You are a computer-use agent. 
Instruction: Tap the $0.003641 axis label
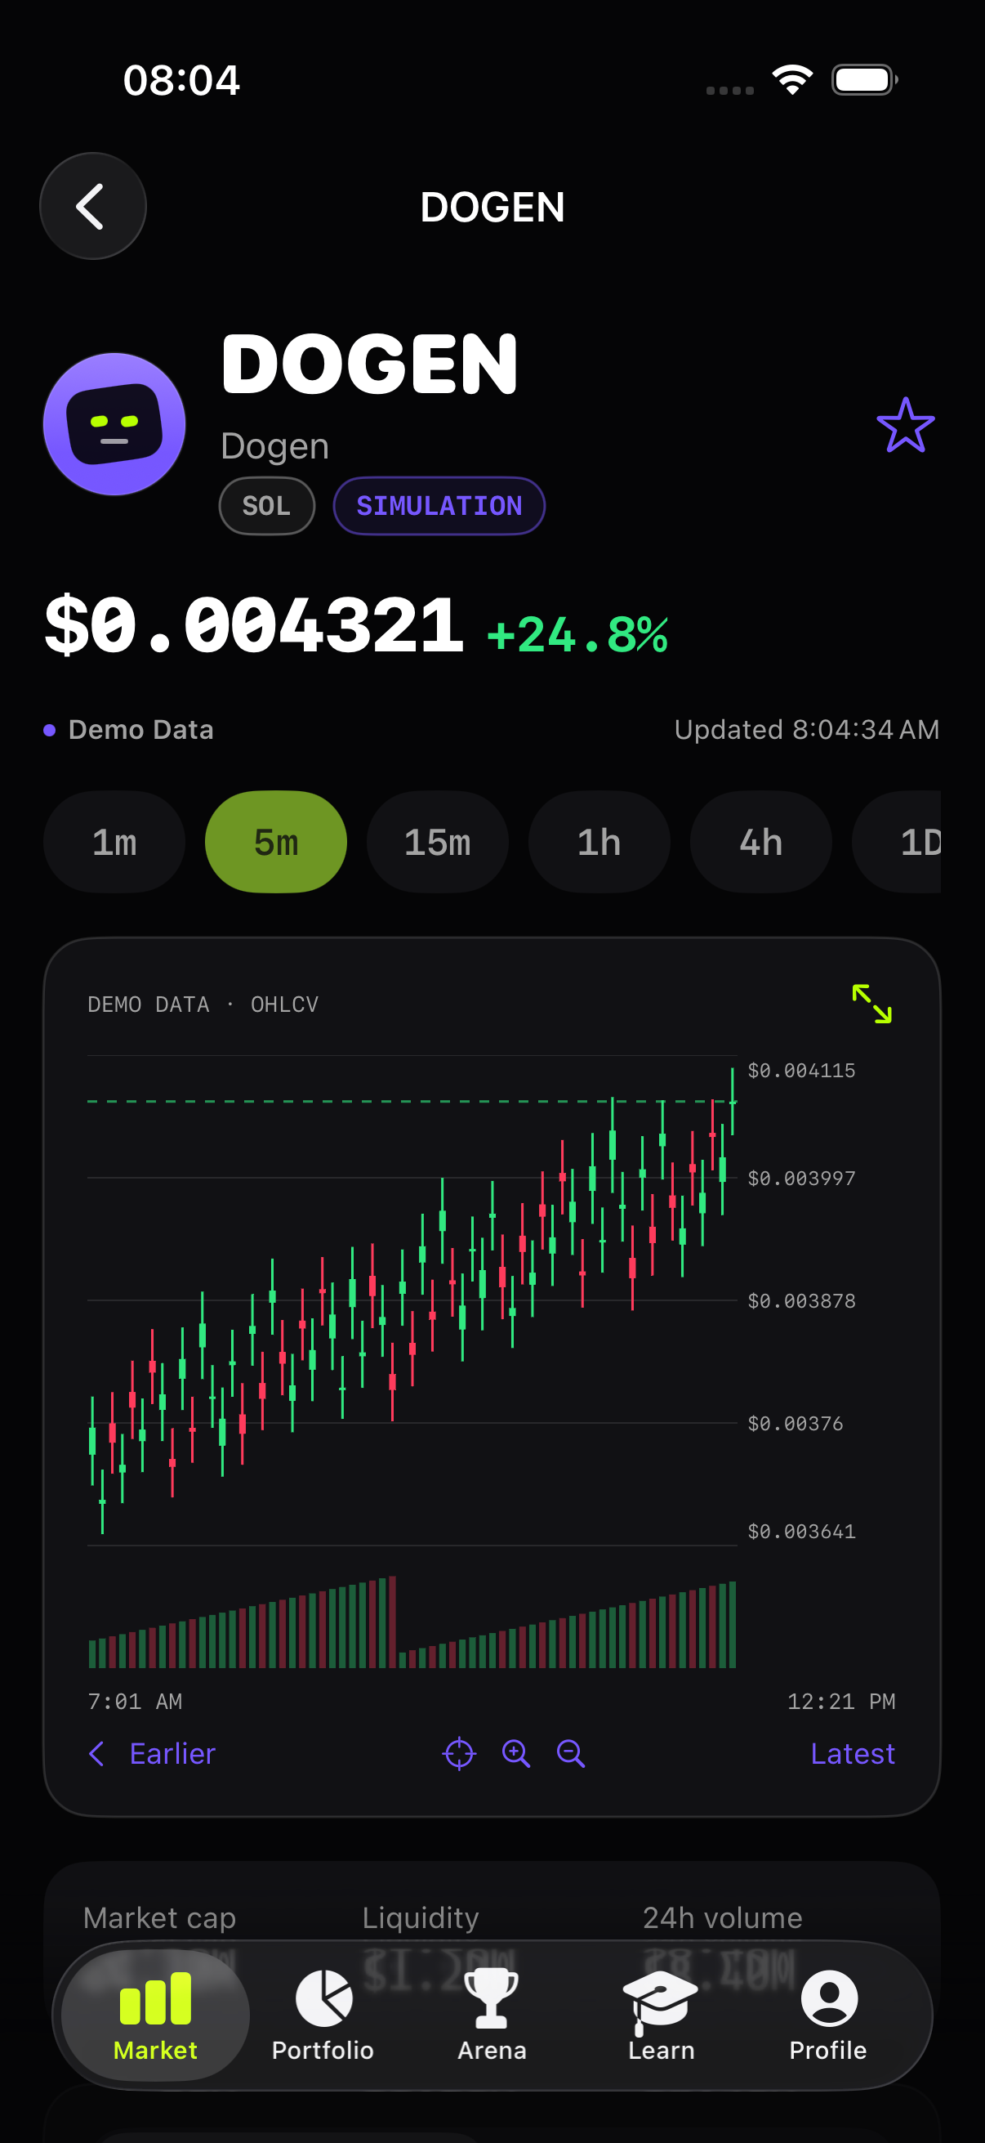[x=801, y=1532]
